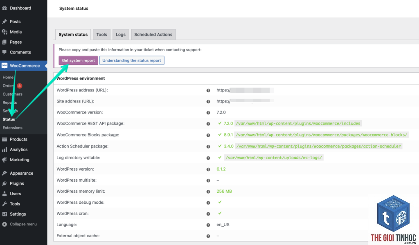Open Posts in the admin menu
Image resolution: width=419 pixels, height=245 pixels.
point(15,22)
